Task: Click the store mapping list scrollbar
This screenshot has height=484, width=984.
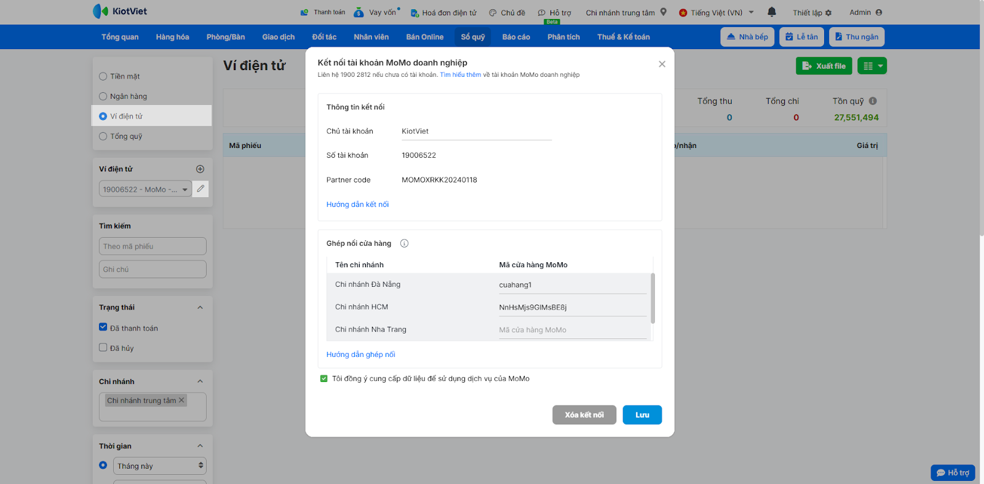Action: click(653, 298)
